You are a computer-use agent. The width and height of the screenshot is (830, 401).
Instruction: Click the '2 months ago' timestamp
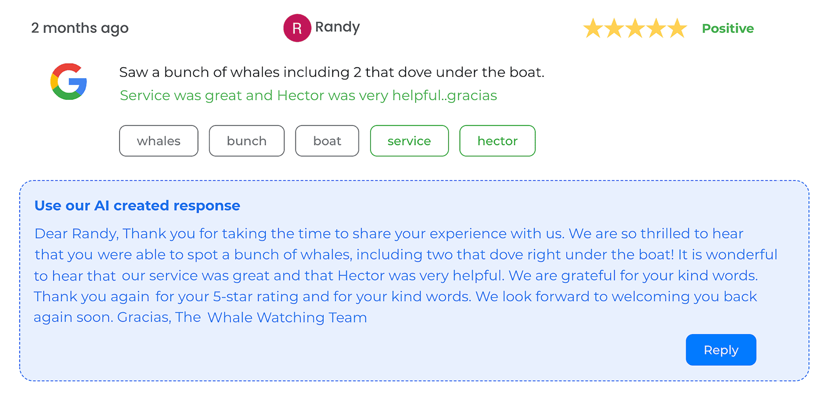[x=80, y=28]
